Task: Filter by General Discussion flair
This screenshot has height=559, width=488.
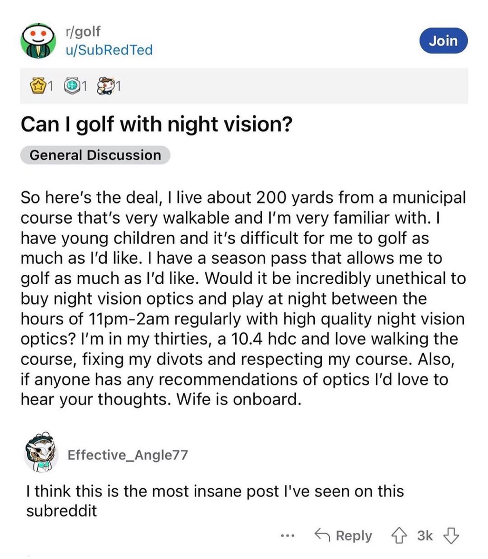Action: click(x=95, y=155)
